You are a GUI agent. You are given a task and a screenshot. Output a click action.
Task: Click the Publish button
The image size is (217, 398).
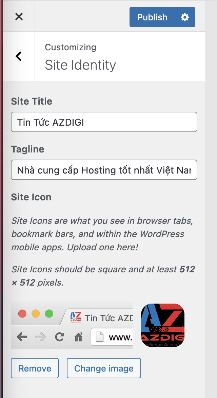(x=152, y=17)
